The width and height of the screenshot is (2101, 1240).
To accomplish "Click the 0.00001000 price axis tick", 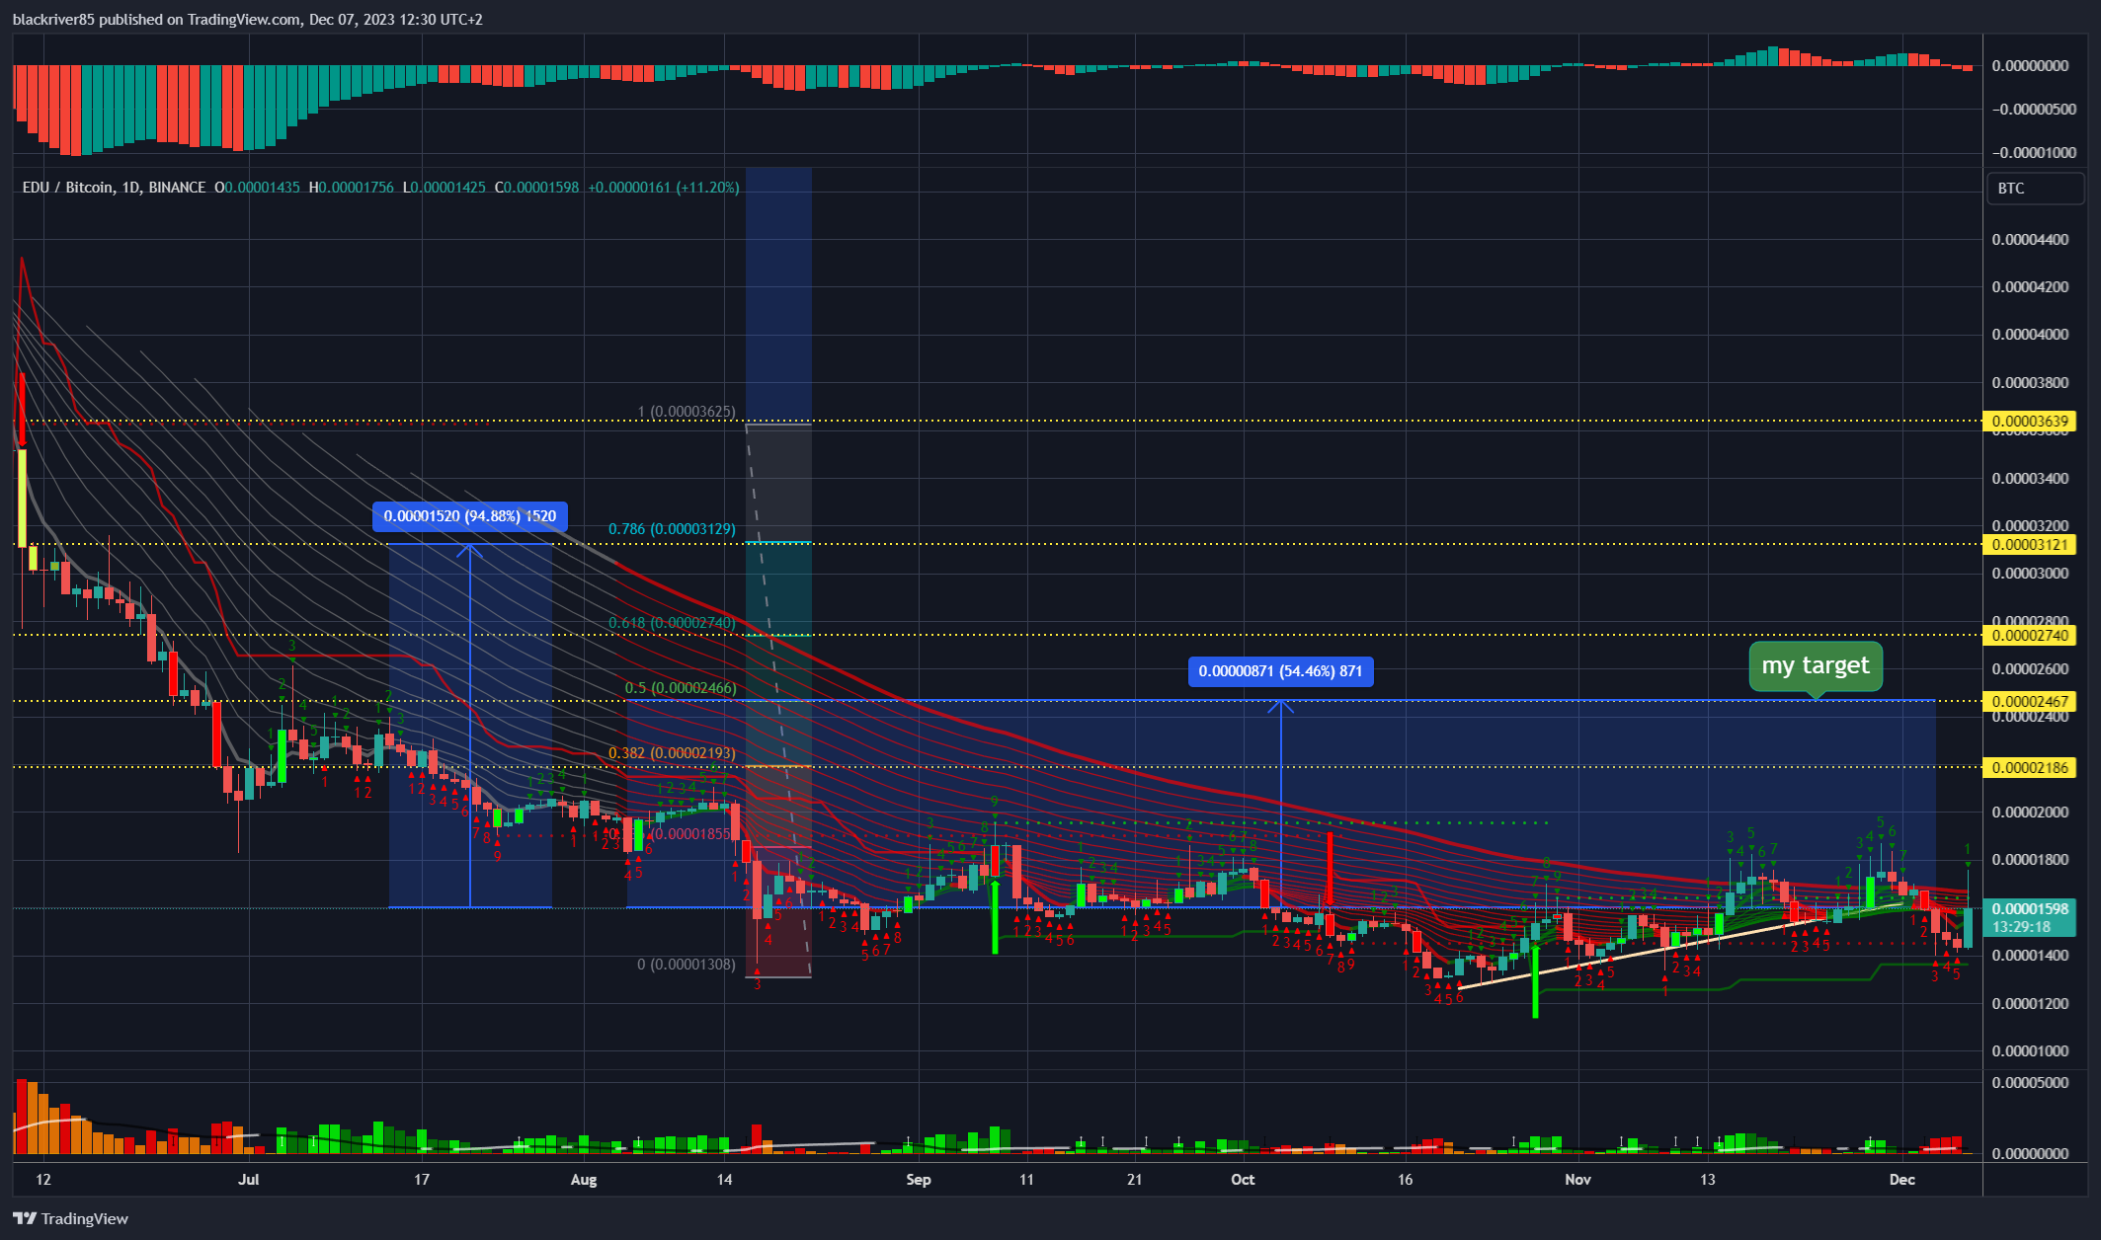I will pyautogui.click(x=2030, y=1051).
